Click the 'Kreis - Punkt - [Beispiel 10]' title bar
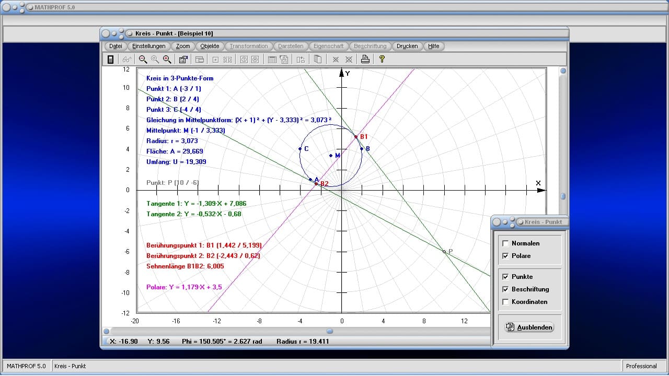 [x=334, y=33]
